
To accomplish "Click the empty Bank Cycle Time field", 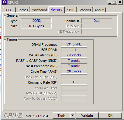I will coord(74,77).
